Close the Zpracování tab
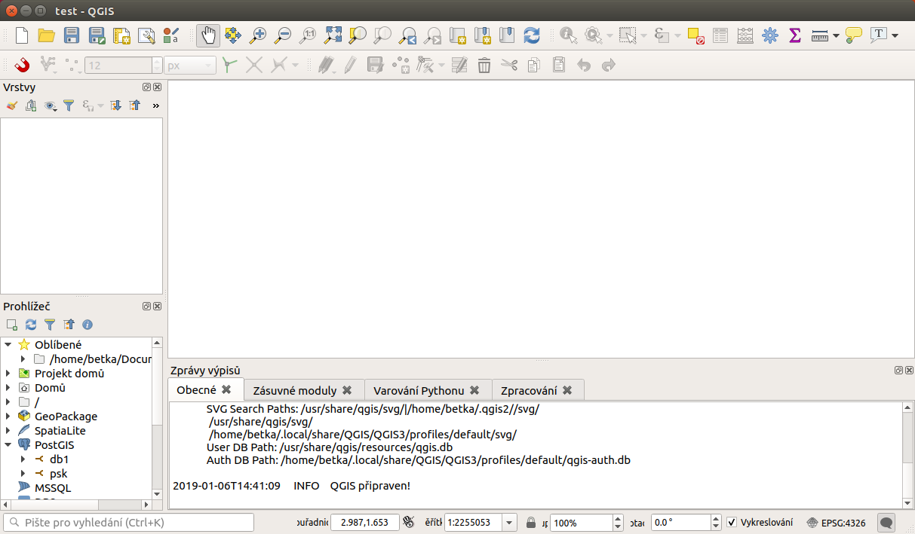This screenshot has height=534, width=915. click(x=567, y=390)
